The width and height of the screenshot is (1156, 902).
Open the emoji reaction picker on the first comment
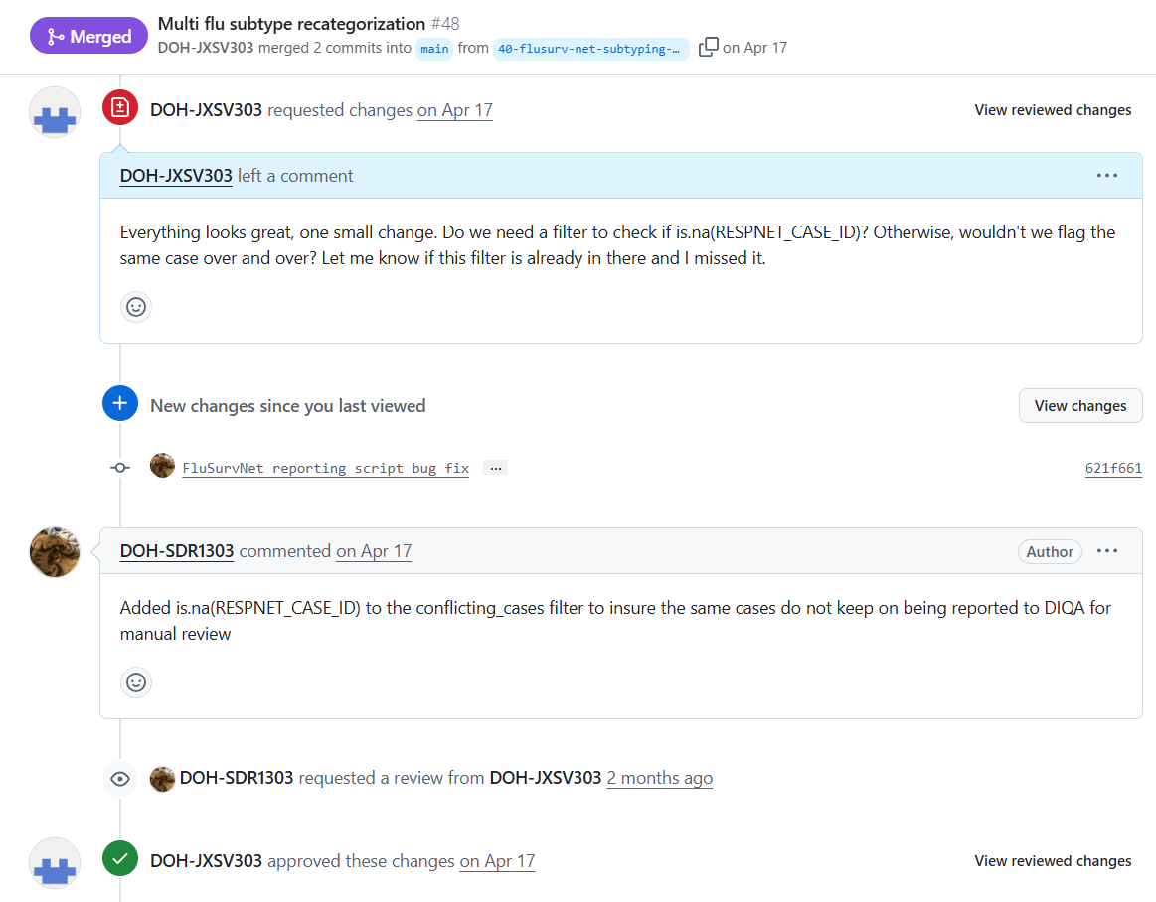[136, 307]
